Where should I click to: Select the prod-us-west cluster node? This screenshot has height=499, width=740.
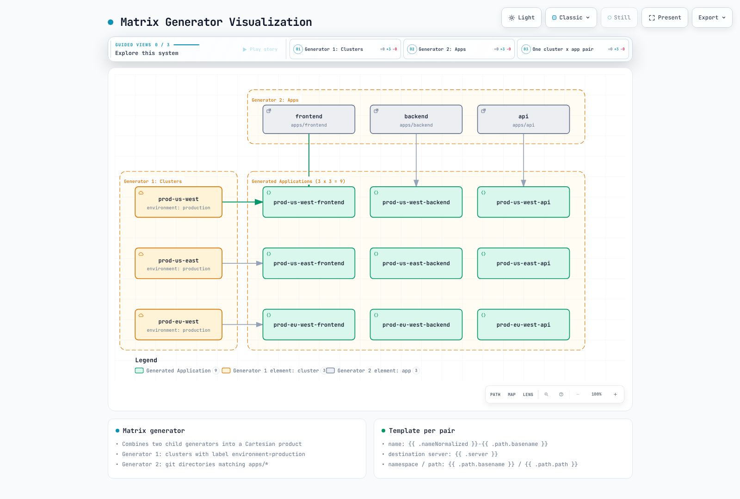[x=179, y=202]
